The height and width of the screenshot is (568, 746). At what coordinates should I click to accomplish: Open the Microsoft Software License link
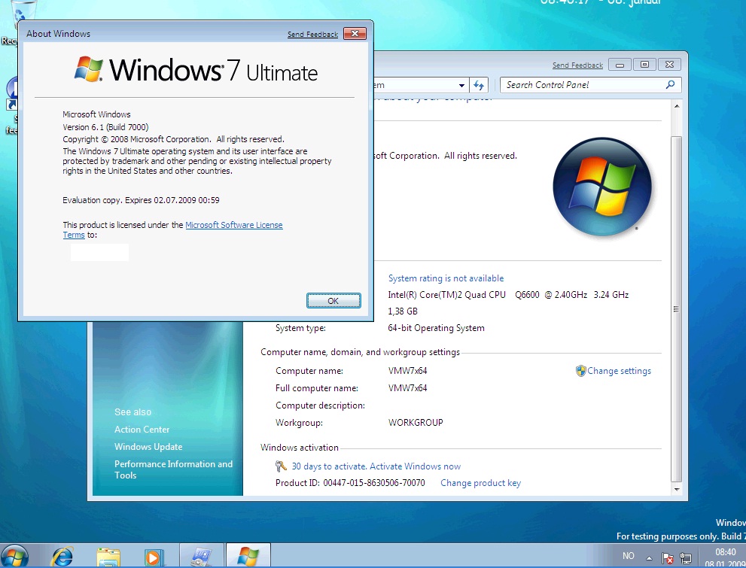click(x=233, y=225)
